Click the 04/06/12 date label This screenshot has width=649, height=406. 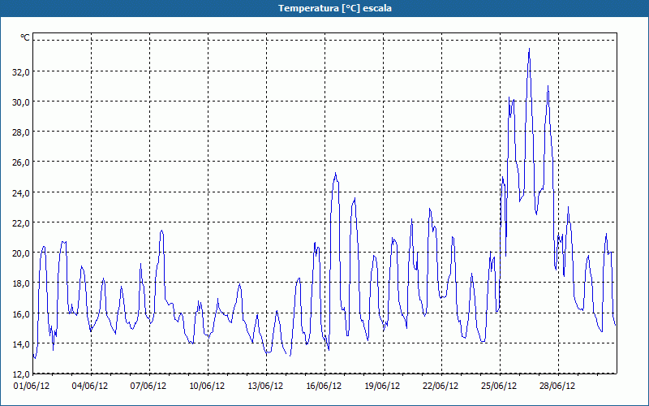(x=90, y=387)
